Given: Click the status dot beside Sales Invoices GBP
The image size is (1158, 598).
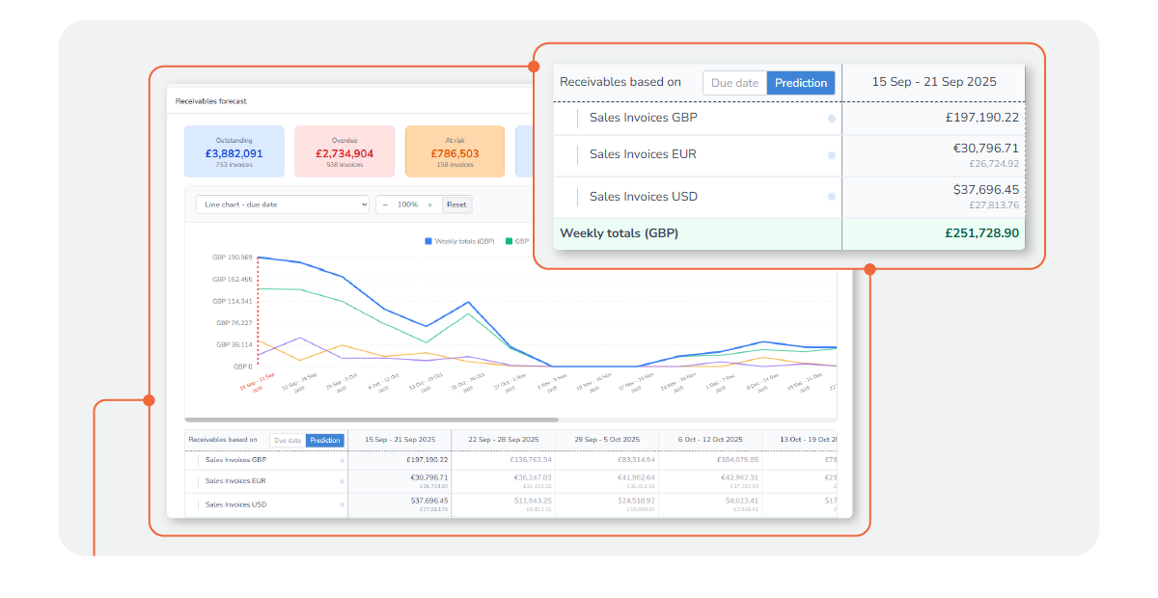Looking at the screenshot, I should click(832, 118).
